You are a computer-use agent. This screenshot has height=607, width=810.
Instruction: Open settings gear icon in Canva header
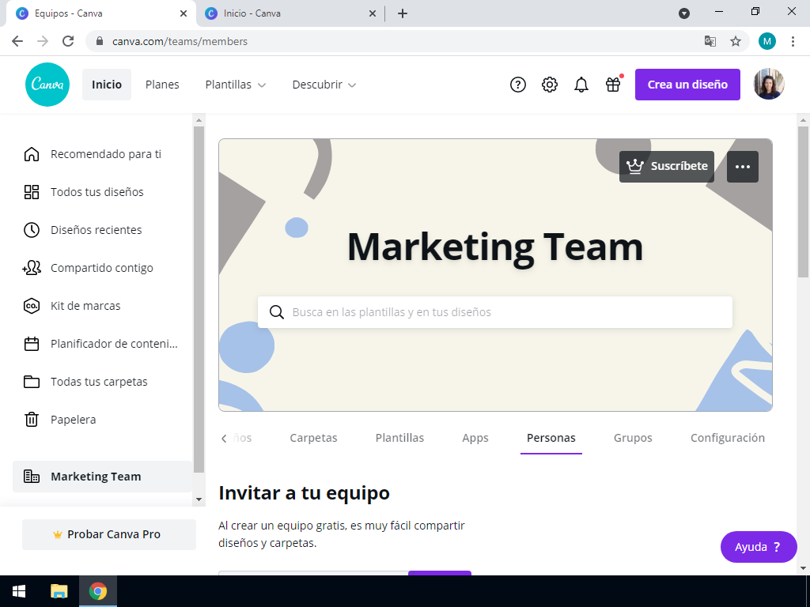[550, 85]
